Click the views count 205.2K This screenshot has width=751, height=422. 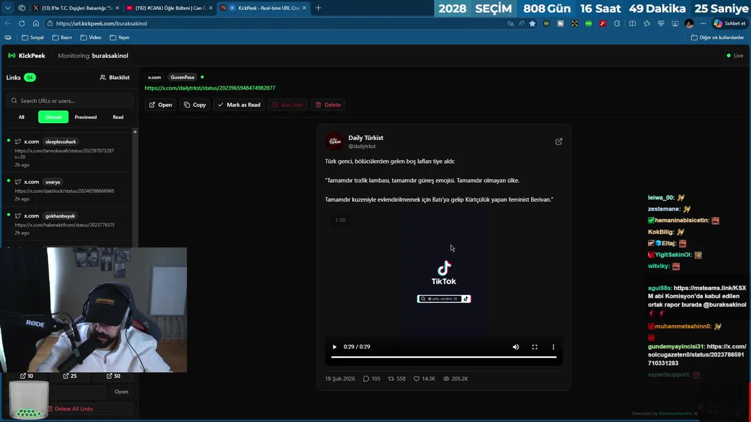[x=455, y=379]
